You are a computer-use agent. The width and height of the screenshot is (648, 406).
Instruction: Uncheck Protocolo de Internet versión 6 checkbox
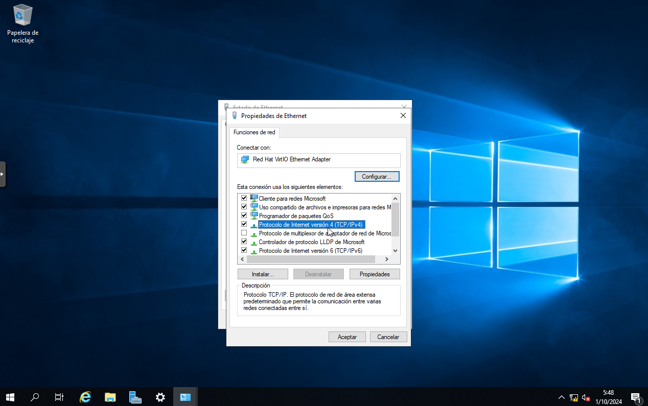(244, 250)
